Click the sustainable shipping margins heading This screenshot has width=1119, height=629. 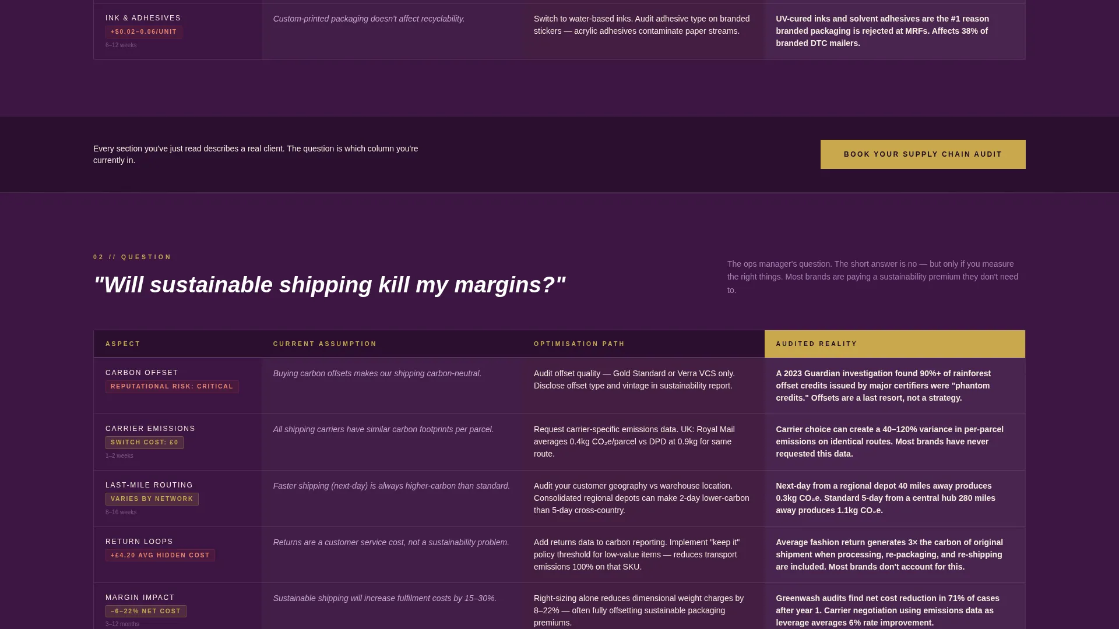(x=330, y=285)
